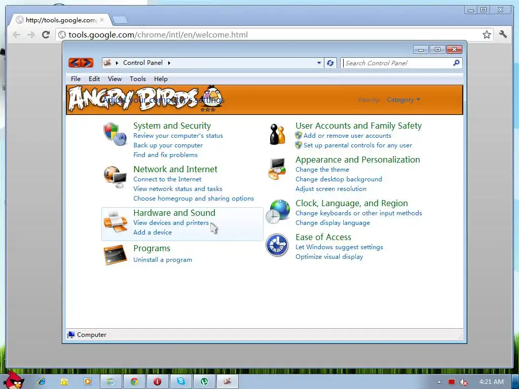519x389 pixels.
Task: Open media player taskbar icon
Action: (87, 382)
